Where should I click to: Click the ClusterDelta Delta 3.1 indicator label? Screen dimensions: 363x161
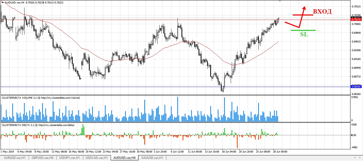click(38, 125)
